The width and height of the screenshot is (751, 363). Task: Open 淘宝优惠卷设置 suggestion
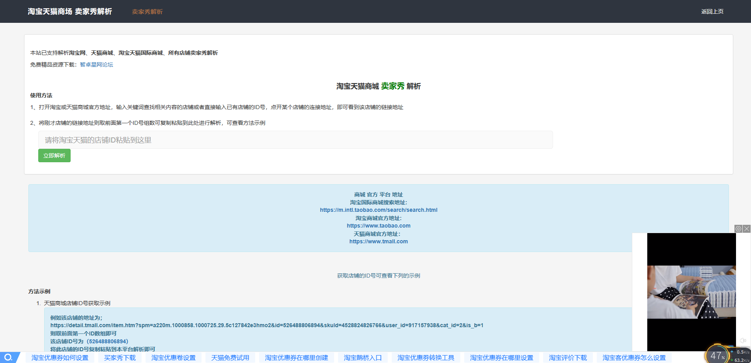pos(174,357)
